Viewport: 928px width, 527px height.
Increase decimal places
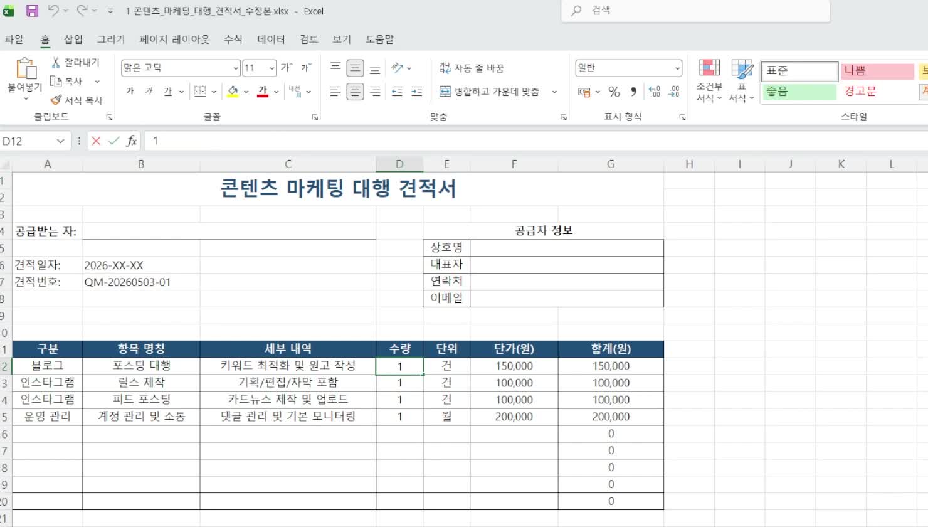click(655, 92)
